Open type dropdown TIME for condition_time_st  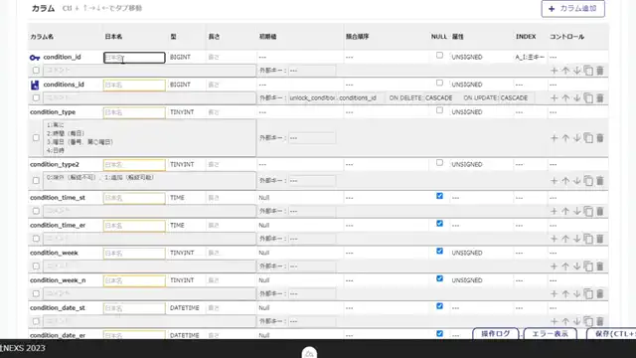186,198
